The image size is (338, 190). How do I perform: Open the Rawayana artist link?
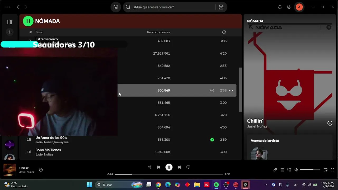point(61,142)
